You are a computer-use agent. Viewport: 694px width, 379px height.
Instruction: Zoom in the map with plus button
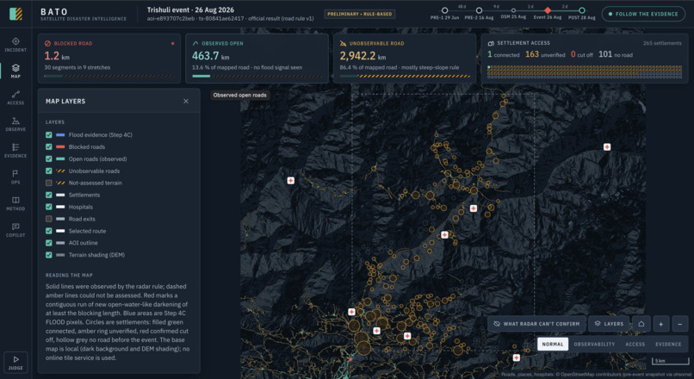point(660,324)
